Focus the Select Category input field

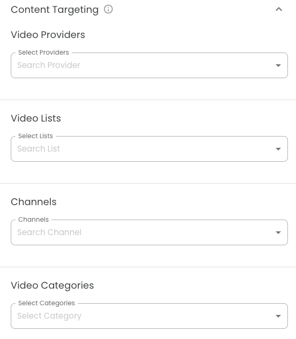143,316
